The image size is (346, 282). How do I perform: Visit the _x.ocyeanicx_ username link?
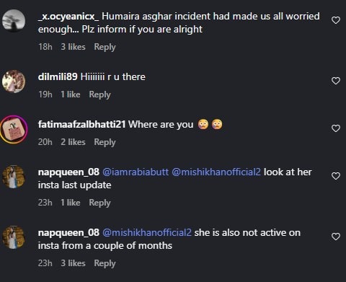click(68, 17)
